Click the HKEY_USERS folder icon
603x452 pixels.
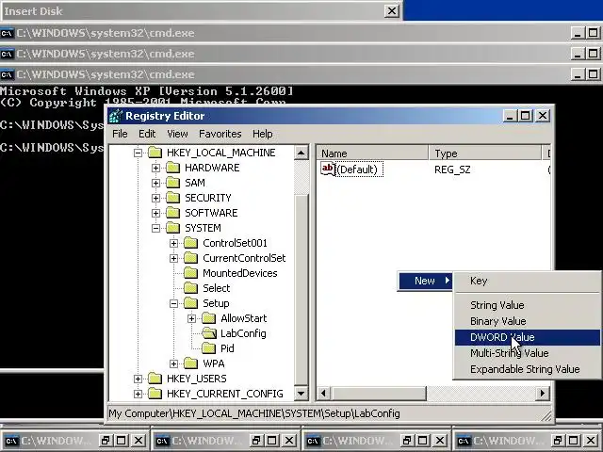[x=155, y=379]
